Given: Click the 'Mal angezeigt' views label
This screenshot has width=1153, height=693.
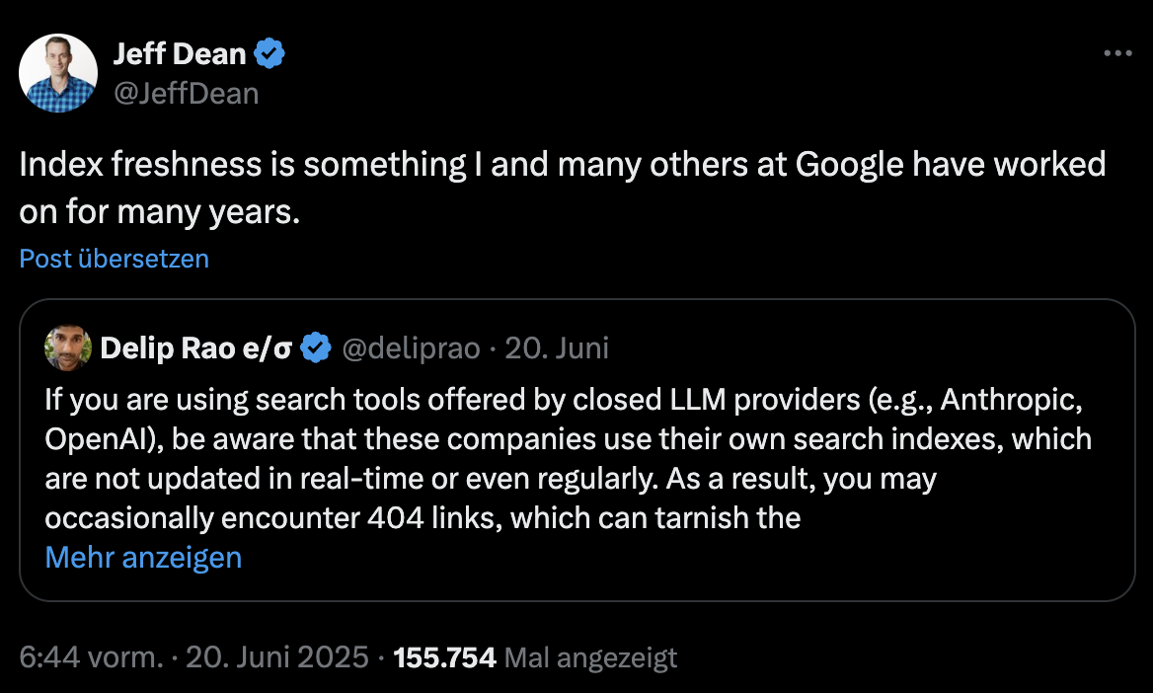Looking at the screenshot, I should pos(589,656).
